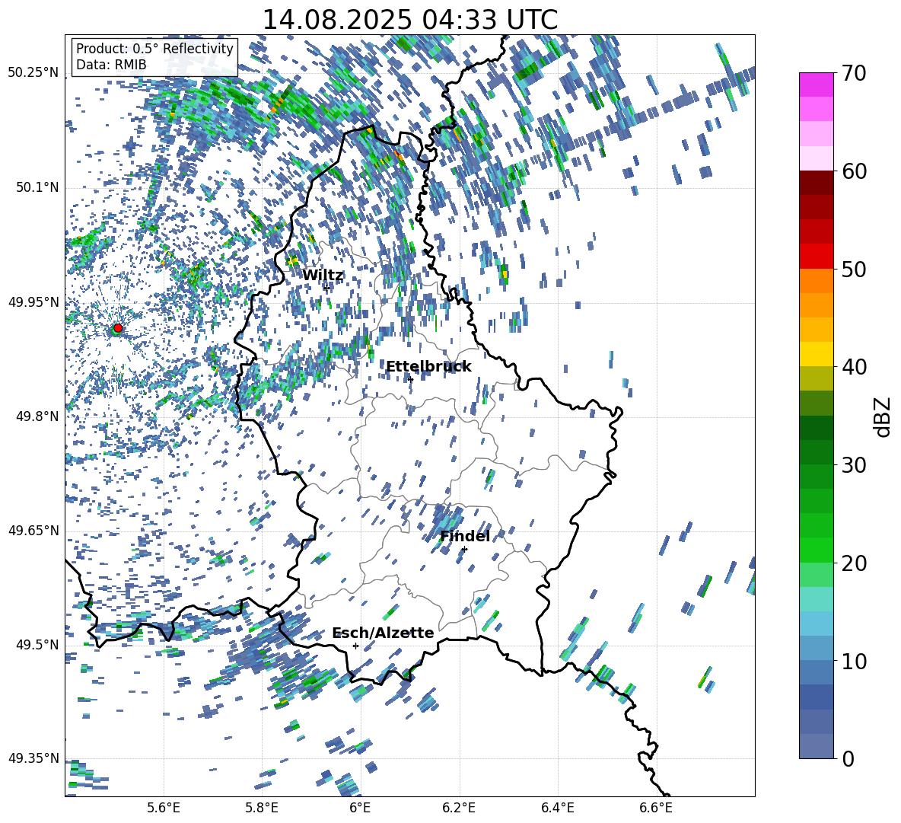Click the 49.35°N latitude label

33,758
